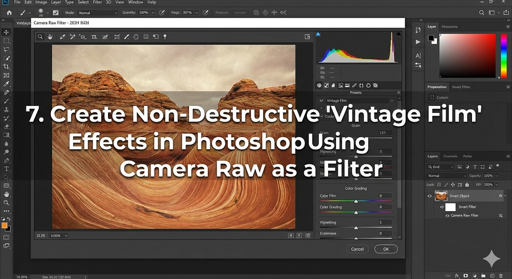
Task: Open the Quantity percentage dropdown arrow
Action: 153,13
